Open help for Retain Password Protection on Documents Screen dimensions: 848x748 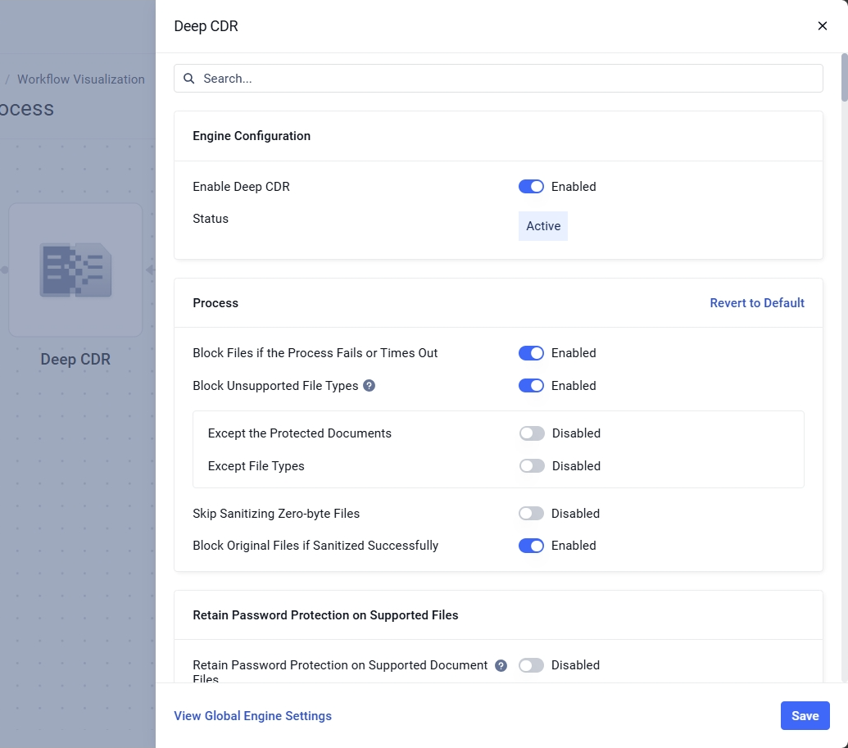pyautogui.click(x=501, y=666)
